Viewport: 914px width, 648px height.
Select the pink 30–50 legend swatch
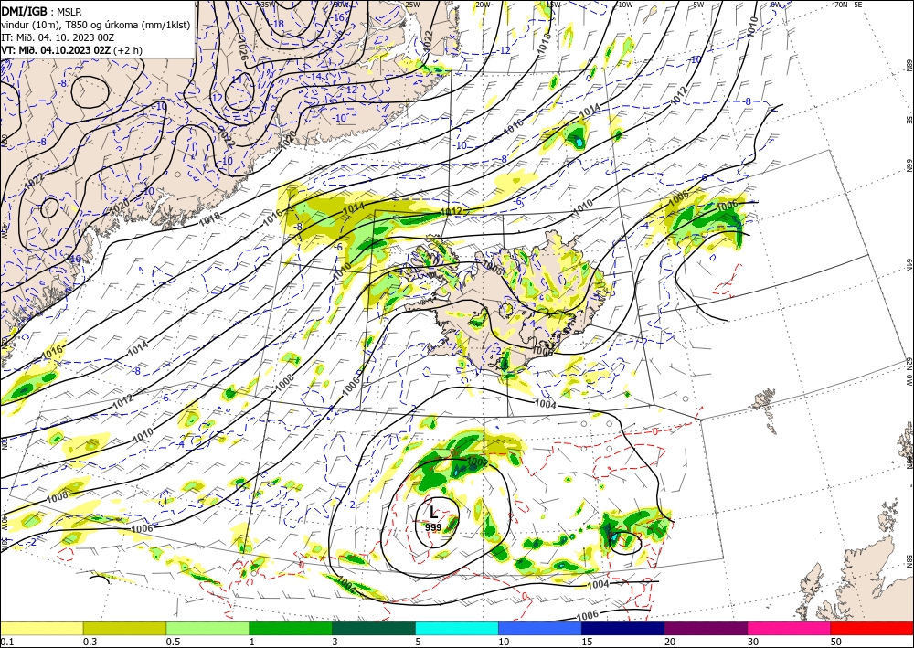[x=790, y=628]
